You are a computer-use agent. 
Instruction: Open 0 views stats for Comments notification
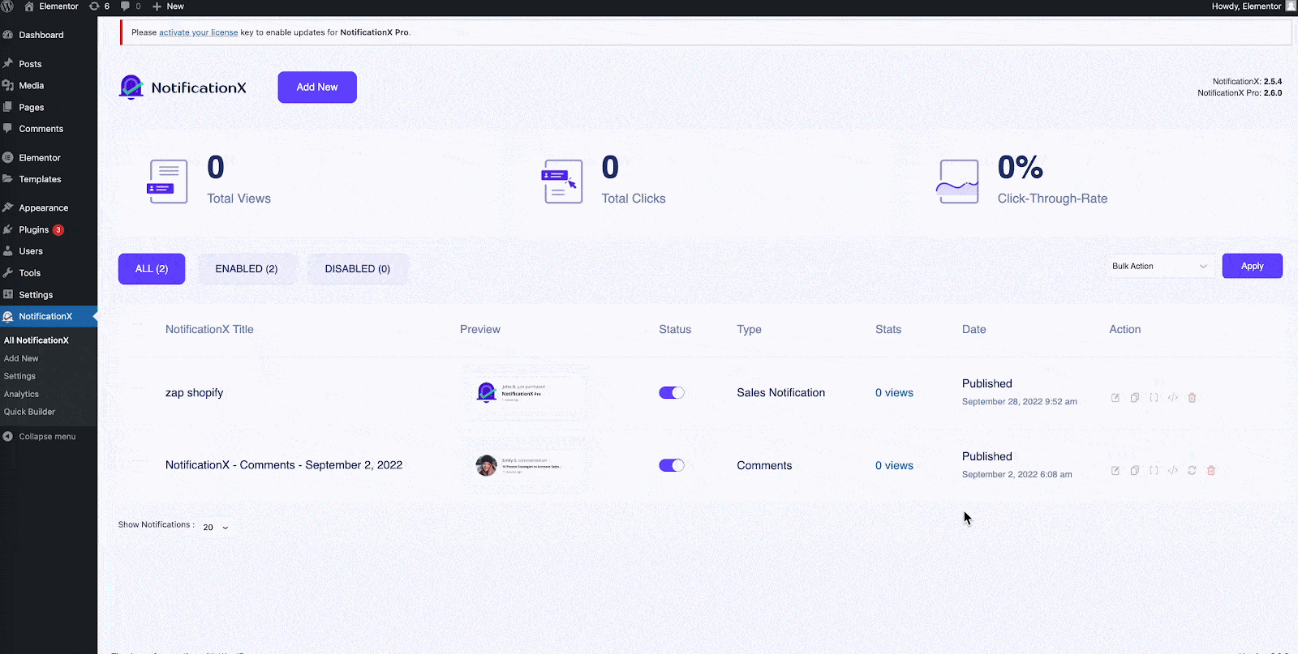click(894, 466)
